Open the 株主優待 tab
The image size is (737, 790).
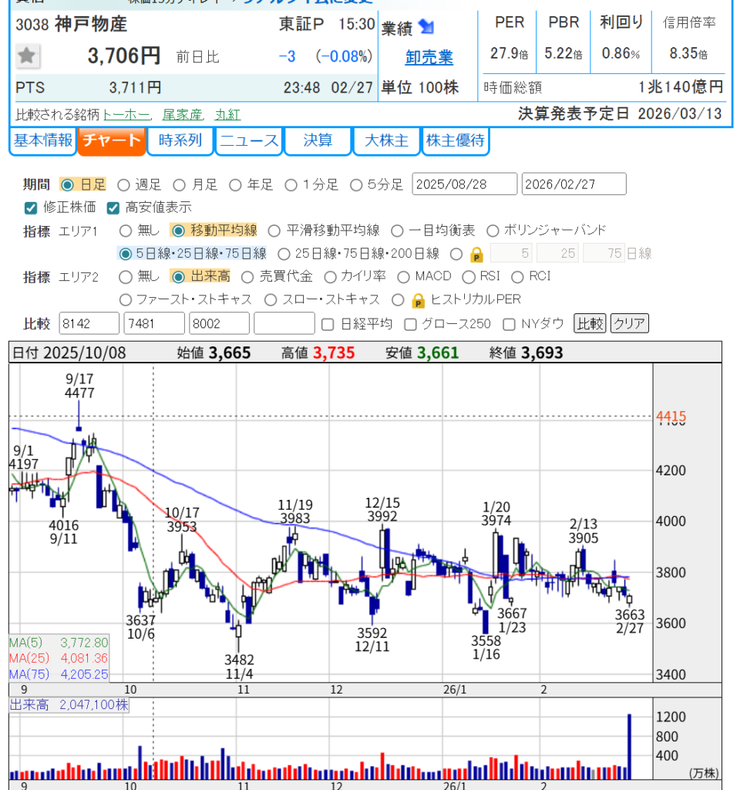coord(456,140)
